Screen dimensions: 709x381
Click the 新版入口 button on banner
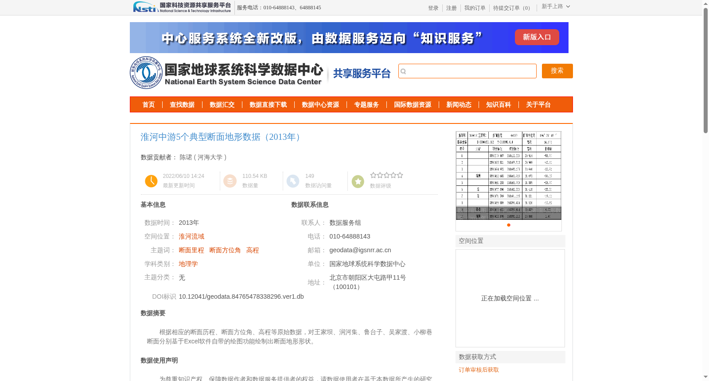coord(537,37)
